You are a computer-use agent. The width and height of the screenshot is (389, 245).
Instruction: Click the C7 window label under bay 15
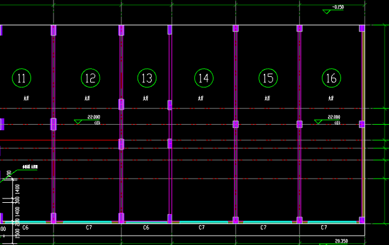pos(263,228)
